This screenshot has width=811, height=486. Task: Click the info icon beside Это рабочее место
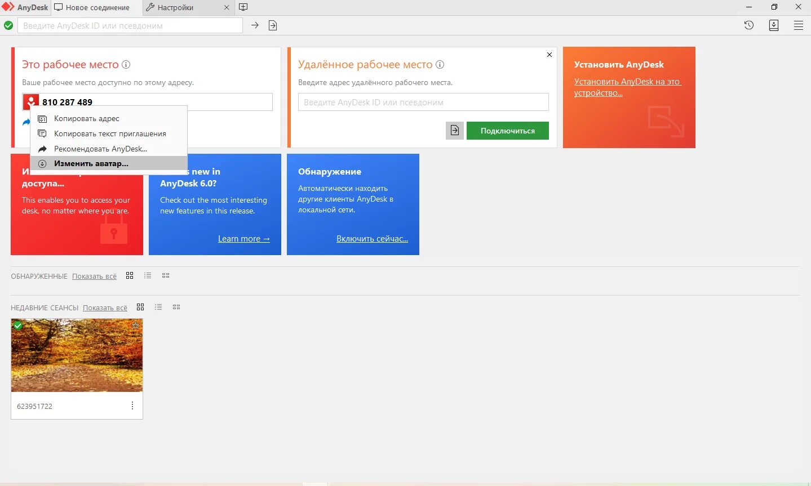pos(126,65)
